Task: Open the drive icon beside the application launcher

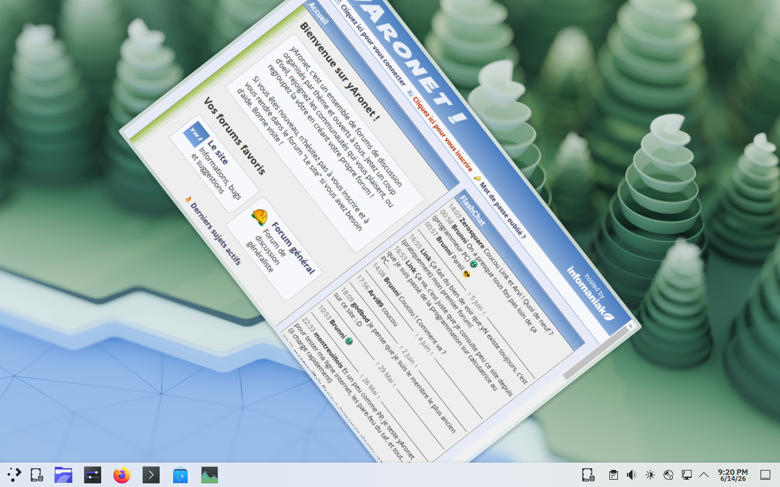Action: pyautogui.click(x=37, y=475)
